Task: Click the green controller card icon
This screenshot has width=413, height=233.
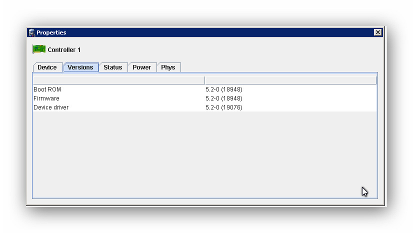Action: [x=39, y=49]
